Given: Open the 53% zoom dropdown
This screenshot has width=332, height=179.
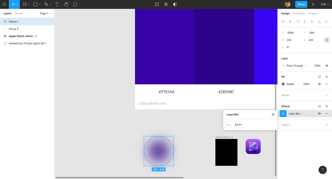Looking at the screenshot, I should pos(325,4).
